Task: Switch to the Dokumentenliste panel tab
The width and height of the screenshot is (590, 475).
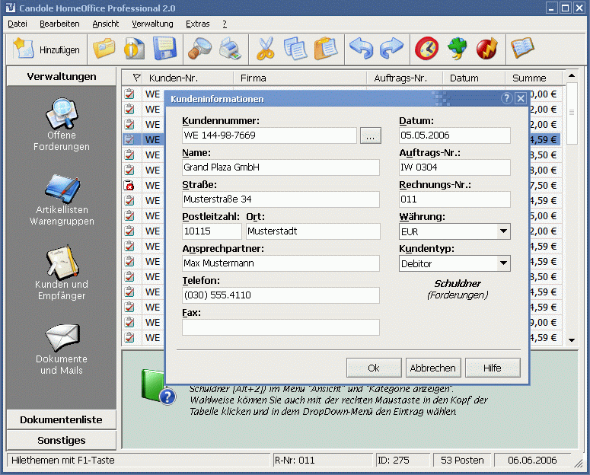Action: [x=61, y=419]
